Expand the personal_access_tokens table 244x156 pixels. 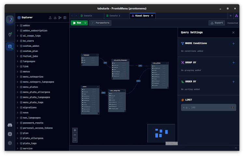tap(18, 128)
